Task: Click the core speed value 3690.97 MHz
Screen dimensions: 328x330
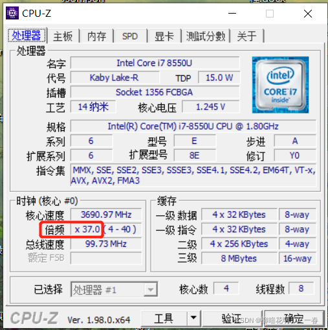Action: point(106,215)
